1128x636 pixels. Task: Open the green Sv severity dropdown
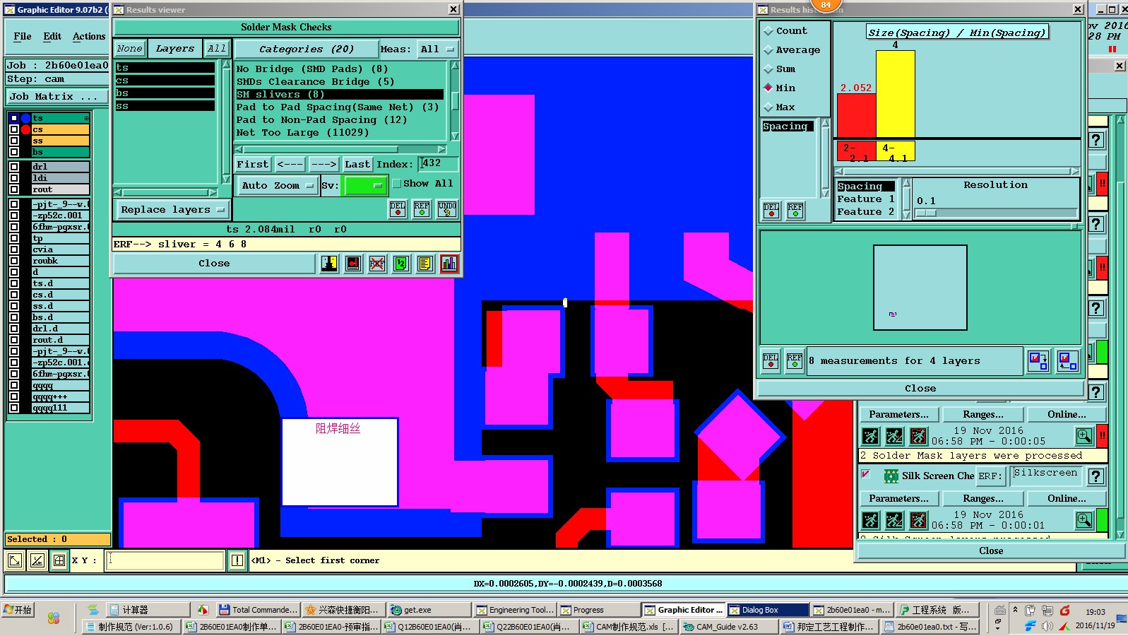(x=364, y=186)
